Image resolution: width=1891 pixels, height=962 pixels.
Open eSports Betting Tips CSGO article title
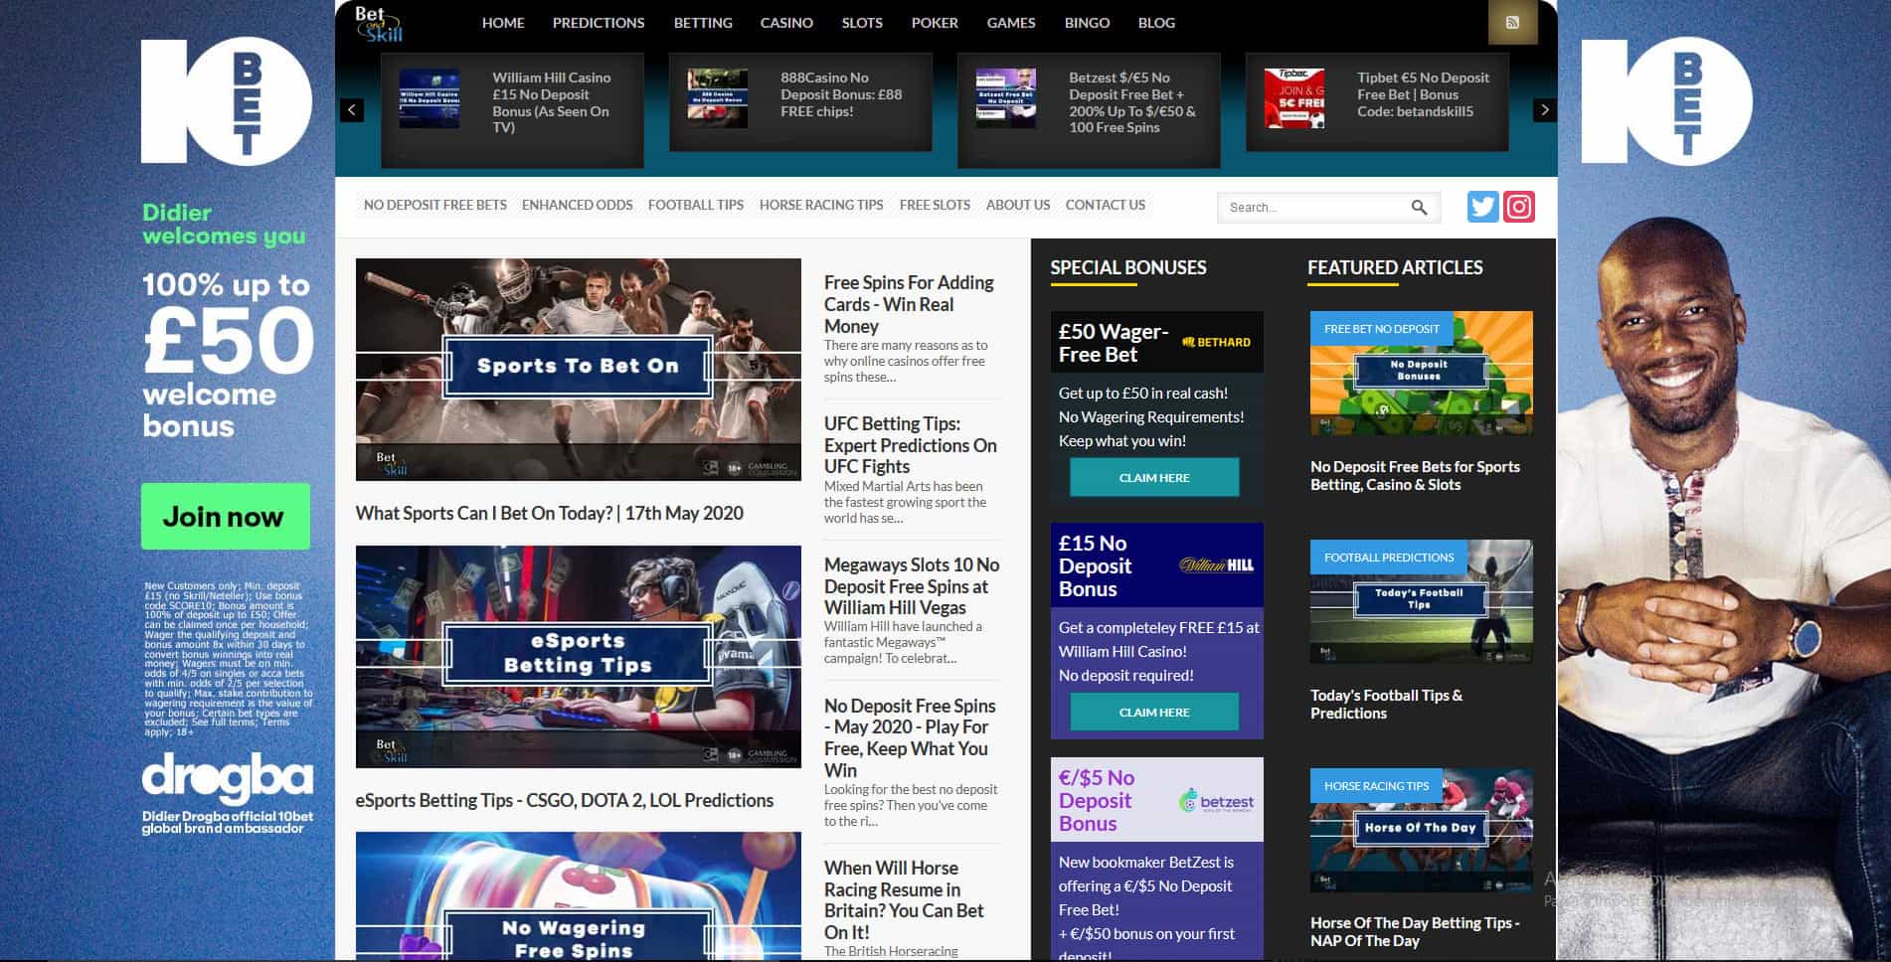point(565,800)
